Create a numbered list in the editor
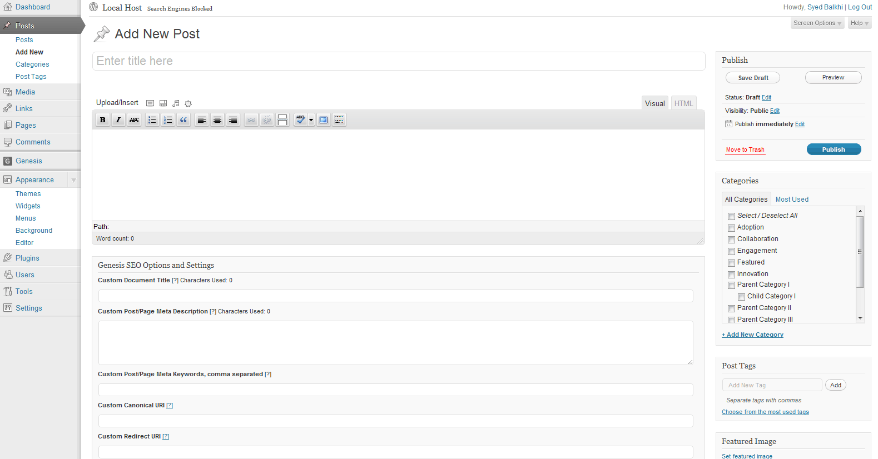The height and width of the screenshot is (459, 878). click(168, 120)
